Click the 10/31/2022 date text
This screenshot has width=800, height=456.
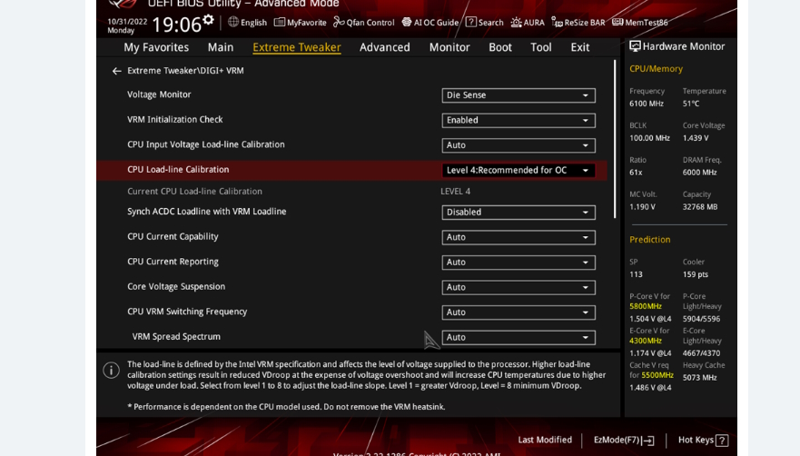[127, 22]
